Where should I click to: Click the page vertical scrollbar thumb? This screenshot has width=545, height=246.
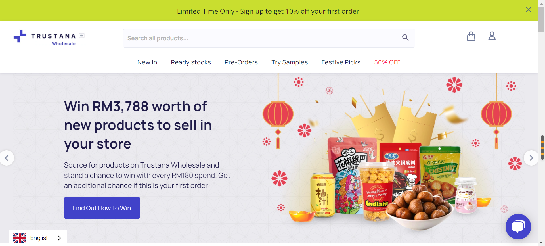pyautogui.click(x=541, y=20)
